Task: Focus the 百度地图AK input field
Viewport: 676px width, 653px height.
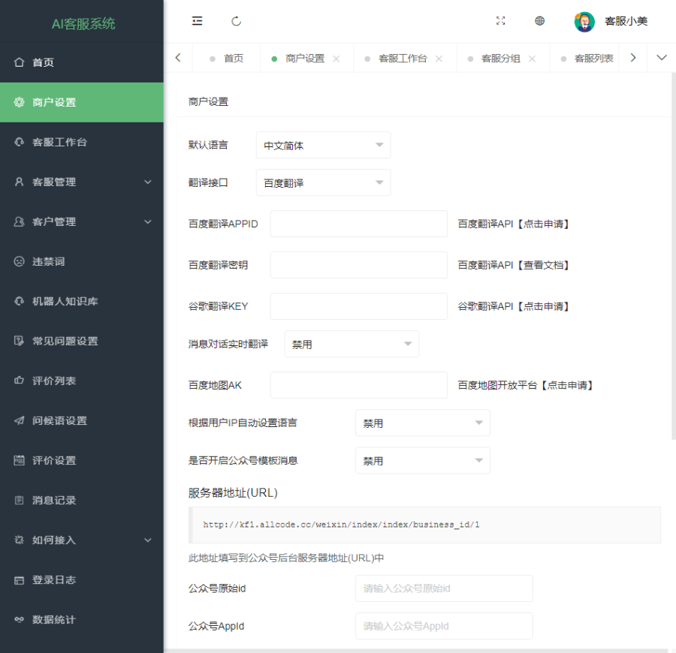Action: 359,385
